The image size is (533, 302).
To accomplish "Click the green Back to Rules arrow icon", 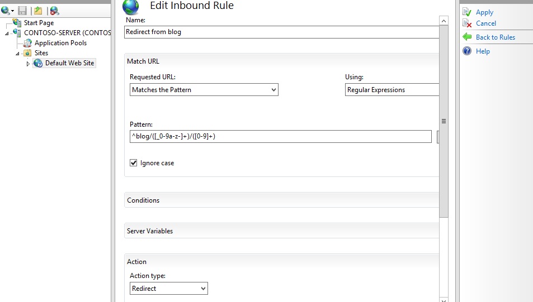I will [x=467, y=37].
